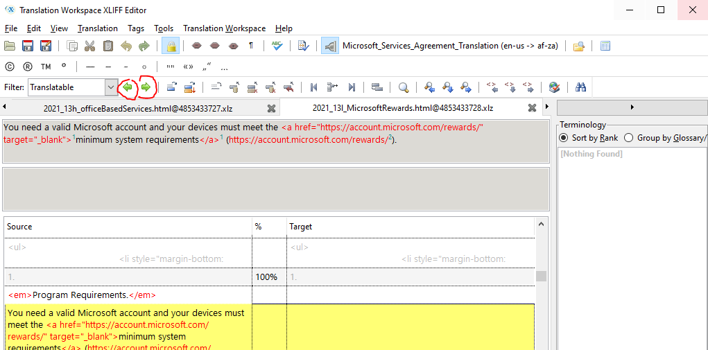Click the Redo arrow icon
Viewport: 708px width, 350px height.
pos(144,46)
